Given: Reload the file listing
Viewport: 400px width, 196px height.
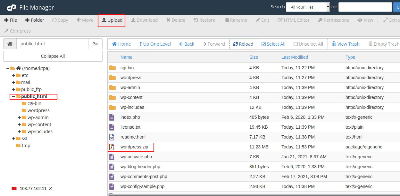Looking at the screenshot, I should pos(243,44).
